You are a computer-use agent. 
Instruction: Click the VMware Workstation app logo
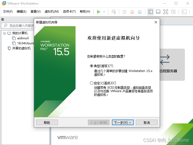point(4,3)
